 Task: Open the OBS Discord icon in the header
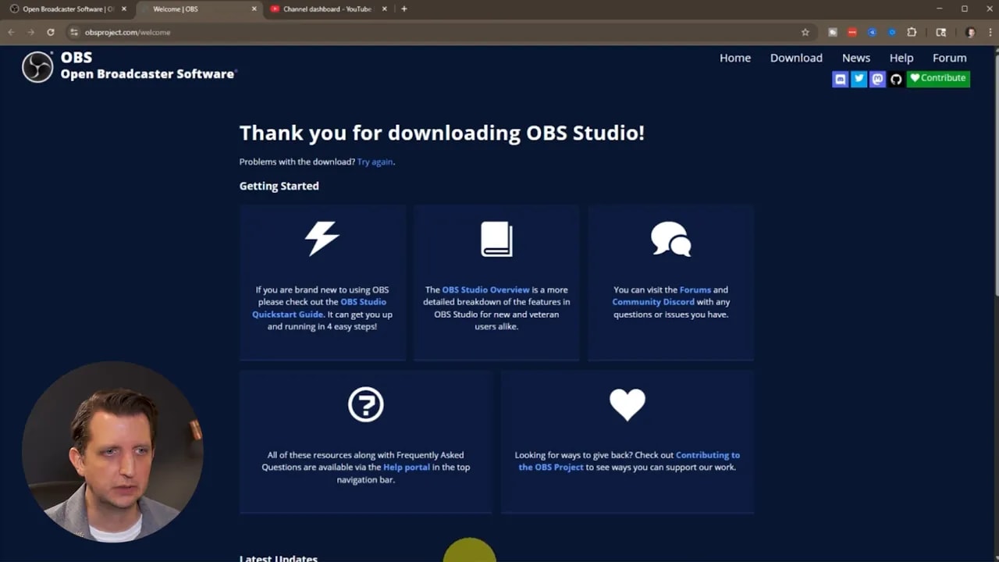(x=841, y=79)
